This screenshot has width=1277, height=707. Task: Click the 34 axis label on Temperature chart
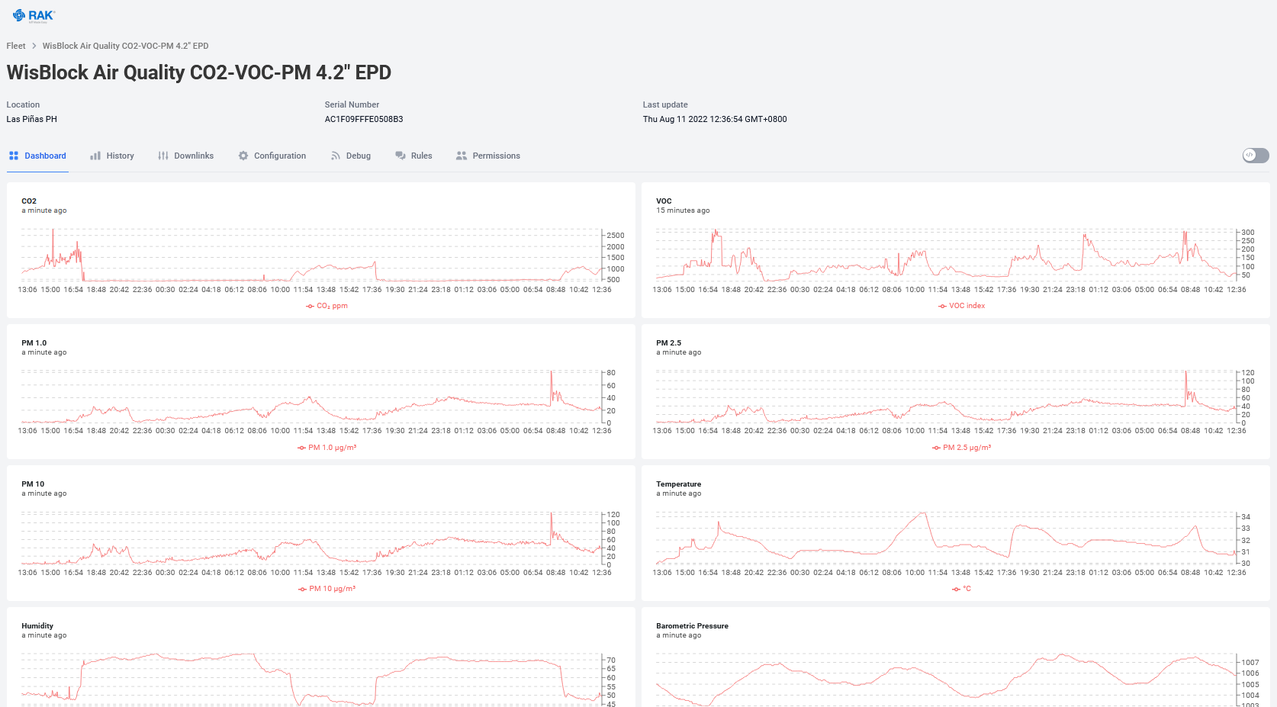click(x=1246, y=517)
